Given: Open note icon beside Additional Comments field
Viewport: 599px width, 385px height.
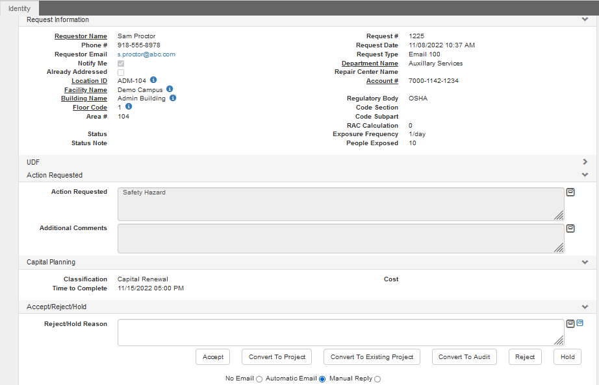Looking at the screenshot, I should coord(570,228).
